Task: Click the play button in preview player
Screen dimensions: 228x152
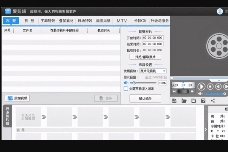Action: point(201,87)
